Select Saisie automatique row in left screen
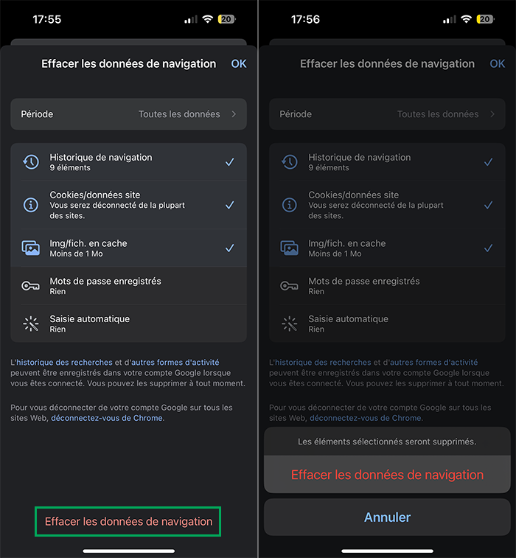Viewport: 516px width, 558px height. point(128,324)
